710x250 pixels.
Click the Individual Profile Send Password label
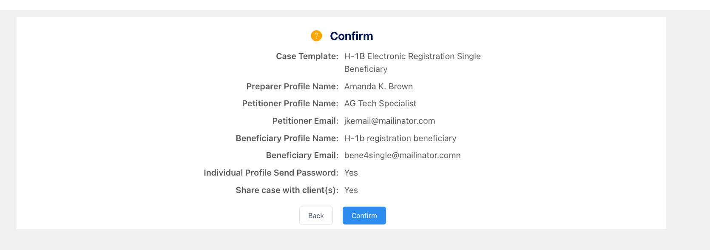[271, 173]
